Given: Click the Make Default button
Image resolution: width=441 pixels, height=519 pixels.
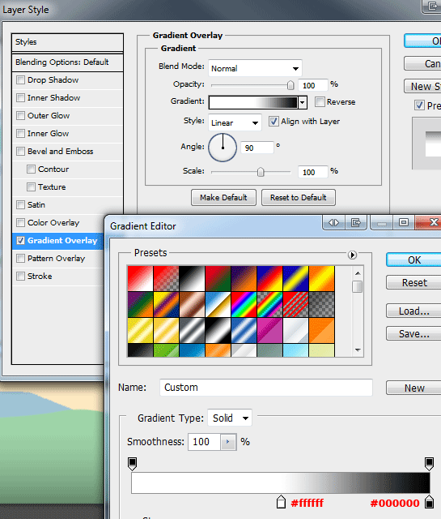Looking at the screenshot, I should [223, 198].
